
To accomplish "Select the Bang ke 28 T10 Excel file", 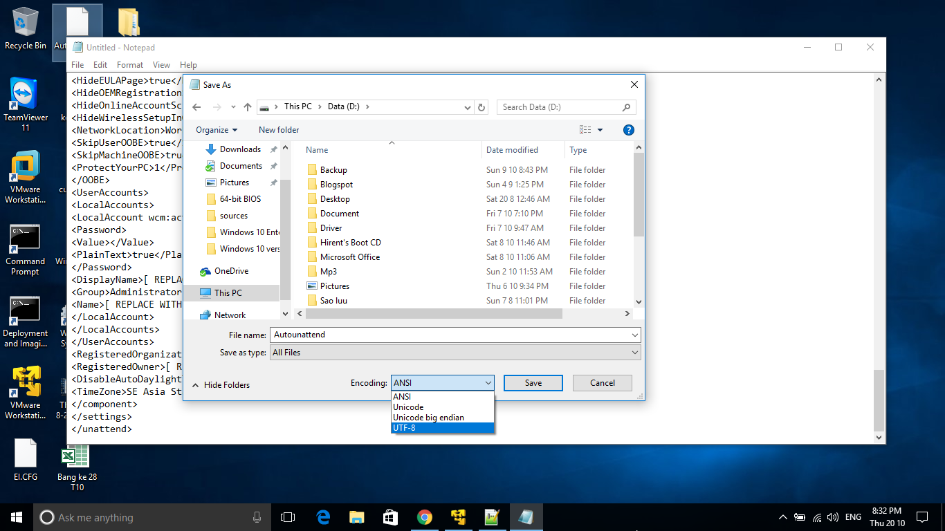I will (77, 467).
